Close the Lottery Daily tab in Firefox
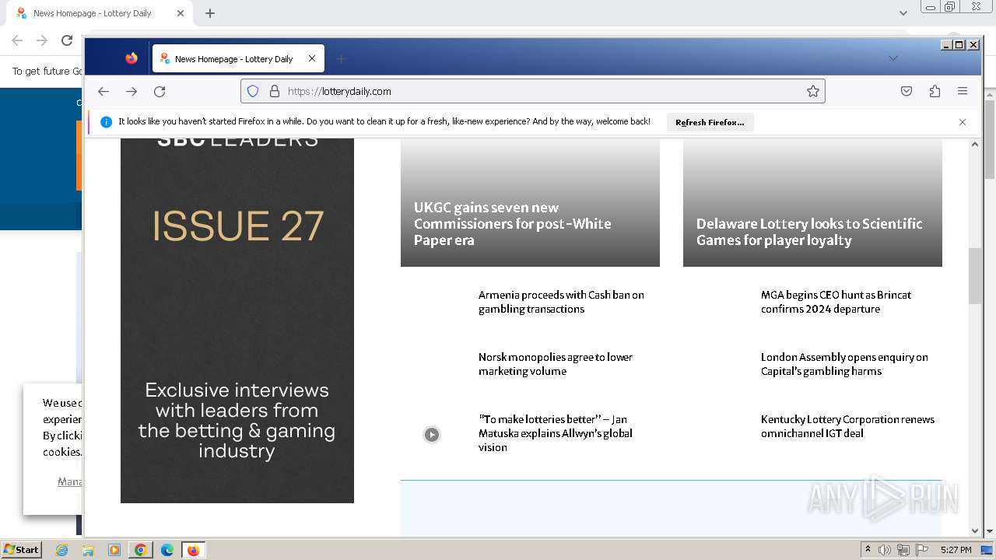This screenshot has width=996, height=560. [x=312, y=58]
